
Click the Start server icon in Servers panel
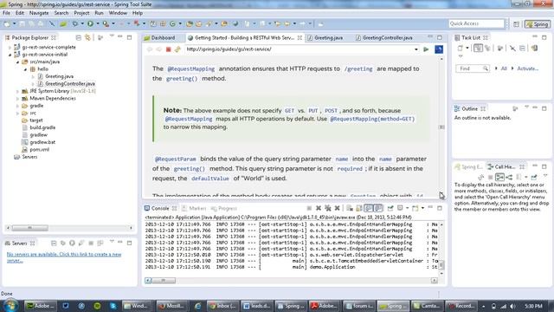pos(72,243)
